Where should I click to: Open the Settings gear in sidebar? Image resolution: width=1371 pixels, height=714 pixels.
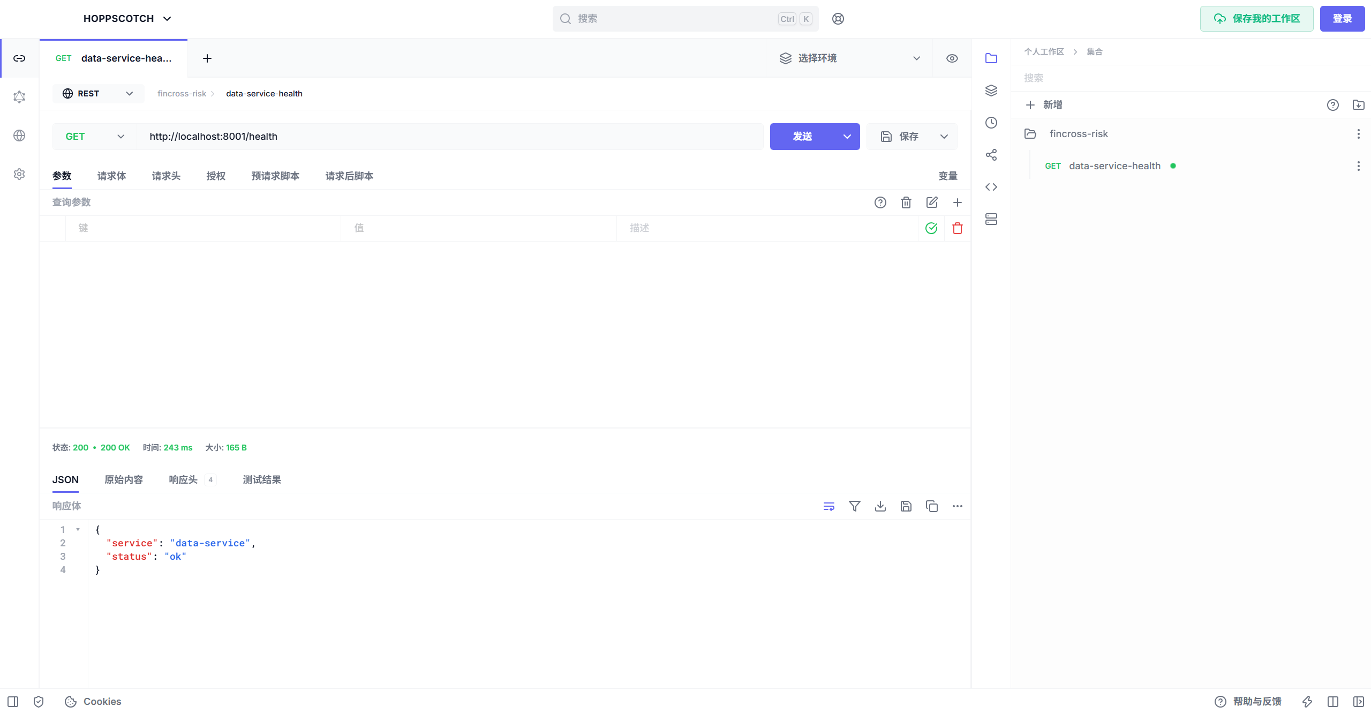click(x=19, y=174)
